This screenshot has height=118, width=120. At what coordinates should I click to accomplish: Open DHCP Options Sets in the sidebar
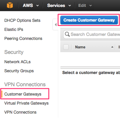click(22, 20)
